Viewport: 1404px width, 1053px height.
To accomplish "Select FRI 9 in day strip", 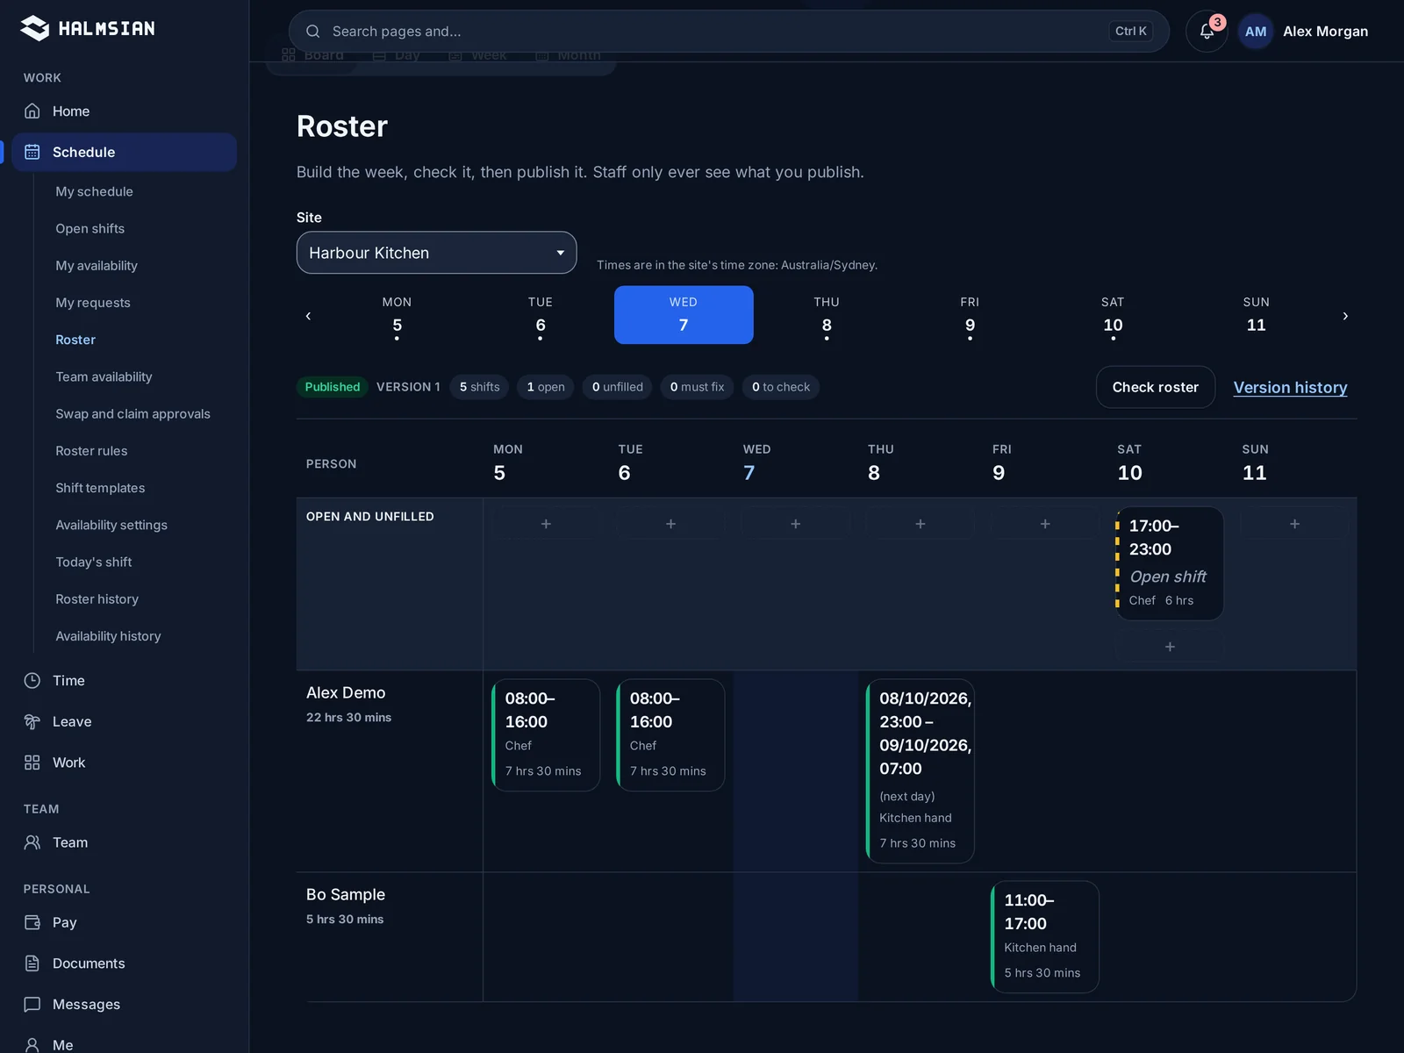I will (970, 315).
